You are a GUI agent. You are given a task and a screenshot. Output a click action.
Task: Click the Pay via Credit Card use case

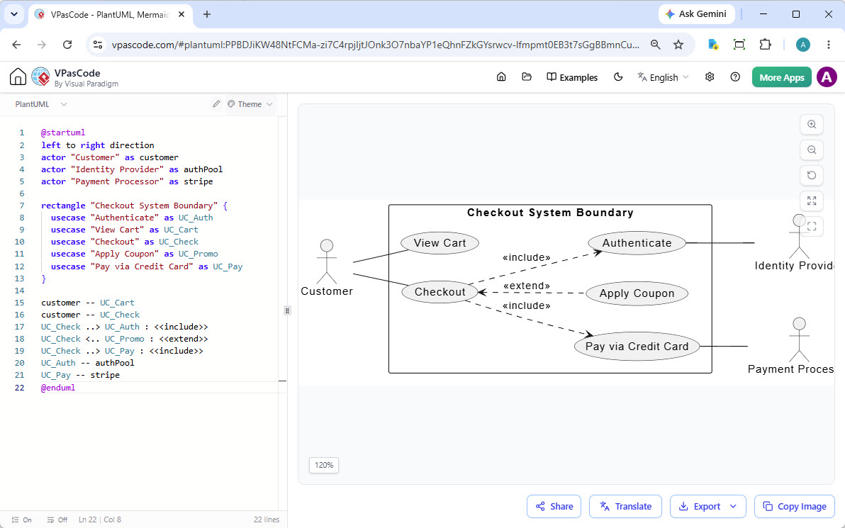tap(637, 347)
